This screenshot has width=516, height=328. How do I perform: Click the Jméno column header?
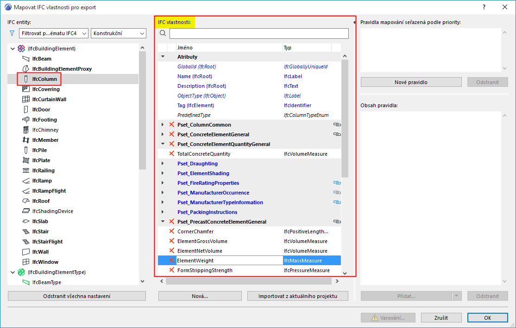[x=229, y=48]
